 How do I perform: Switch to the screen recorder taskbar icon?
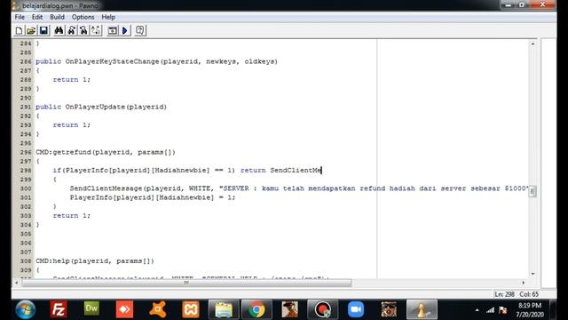[322, 309]
